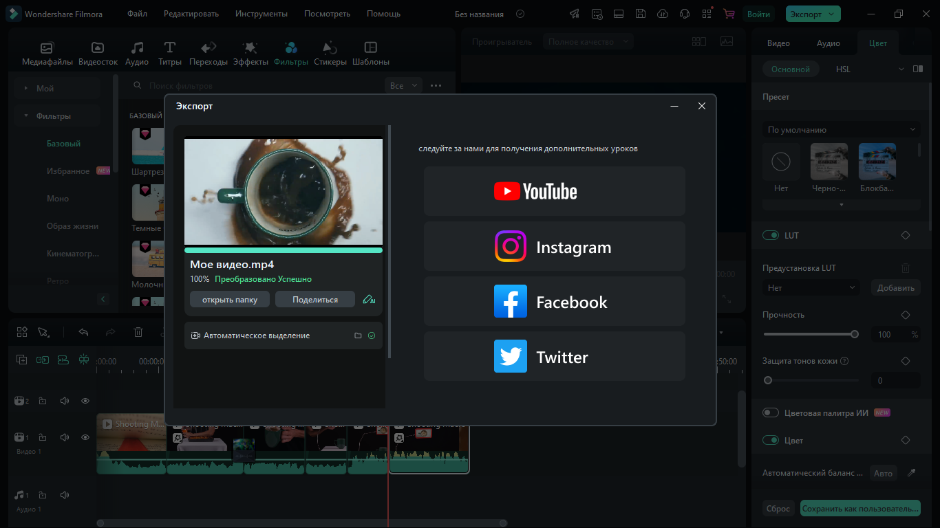
Task: Click the delete trash icon in timeline
Action: (138, 332)
